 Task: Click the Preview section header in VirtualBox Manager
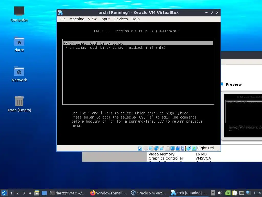coord(234,84)
